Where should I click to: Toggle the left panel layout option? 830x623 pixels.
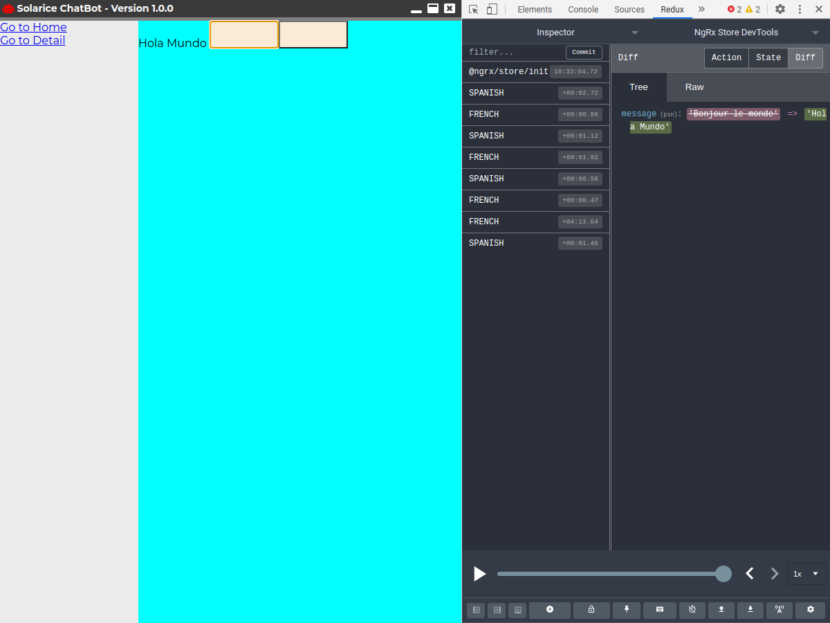pos(476,610)
